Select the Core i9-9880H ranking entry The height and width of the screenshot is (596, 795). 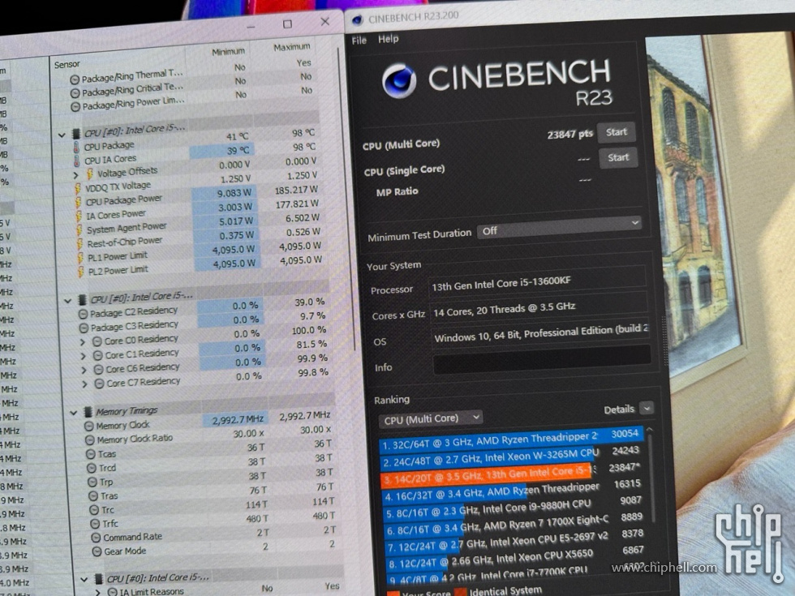[512, 508]
